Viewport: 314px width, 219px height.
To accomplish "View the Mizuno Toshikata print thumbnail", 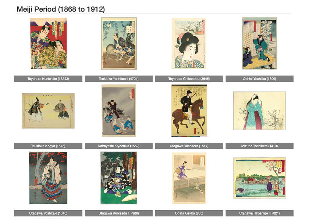I will (x=260, y=111).
